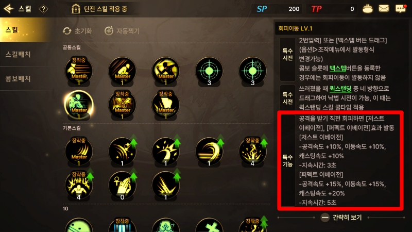Select the 스킬 tab in sidebar
The image size is (412, 232).
click(x=26, y=30)
